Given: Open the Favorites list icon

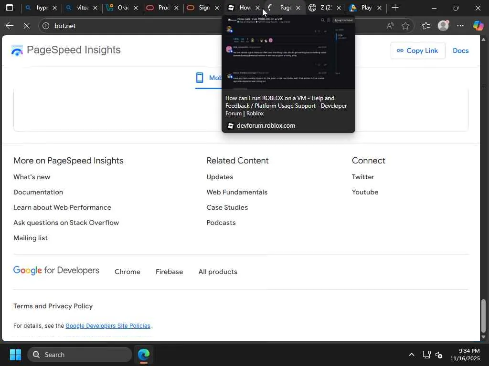Looking at the screenshot, I should coord(426,26).
